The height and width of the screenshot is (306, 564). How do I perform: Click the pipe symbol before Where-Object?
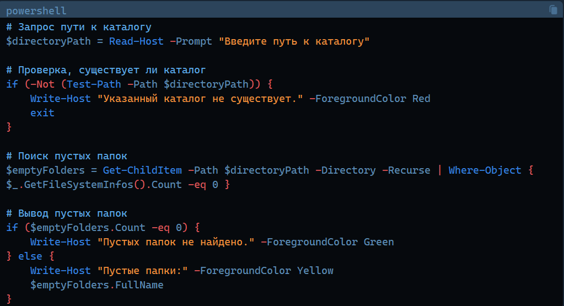click(x=439, y=170)
